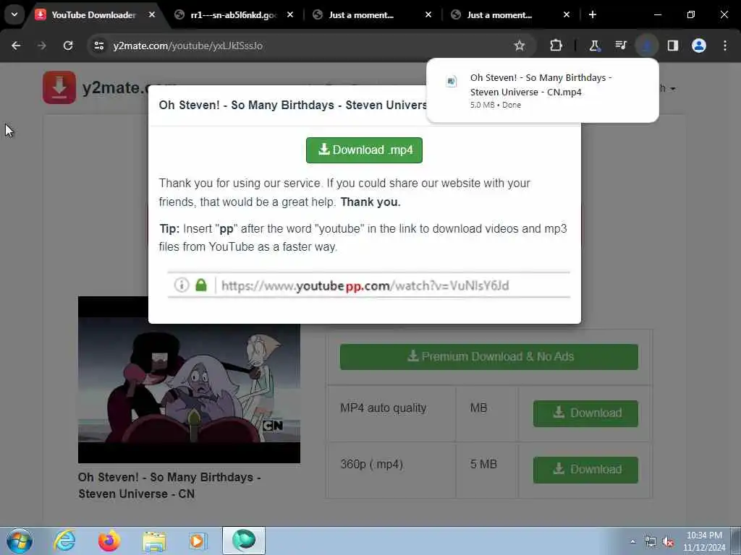The width and height of the screenshot is (741, 555).
Task: Click the muted volume tray icon
Action: pyautogui.click(x=668, y=542)
